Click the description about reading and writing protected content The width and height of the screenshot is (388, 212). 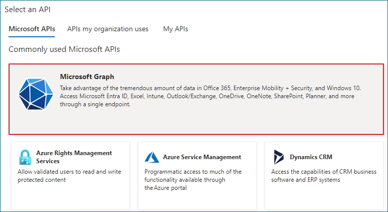pyautogui.click(x=69, y=176)
